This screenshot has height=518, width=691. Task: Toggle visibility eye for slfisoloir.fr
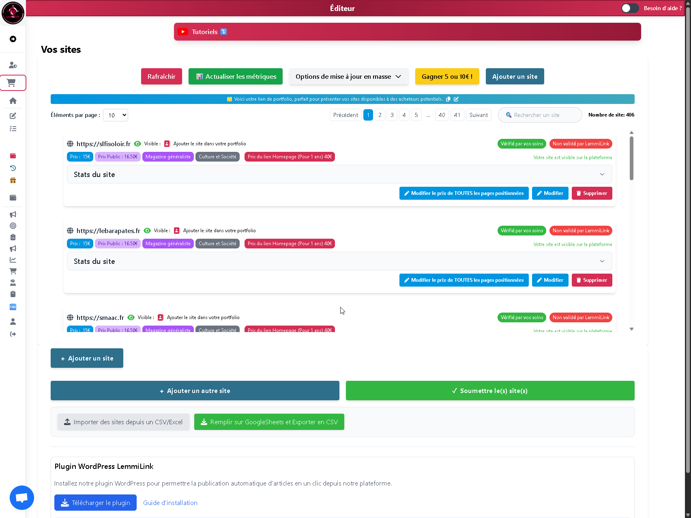point(137,144)
